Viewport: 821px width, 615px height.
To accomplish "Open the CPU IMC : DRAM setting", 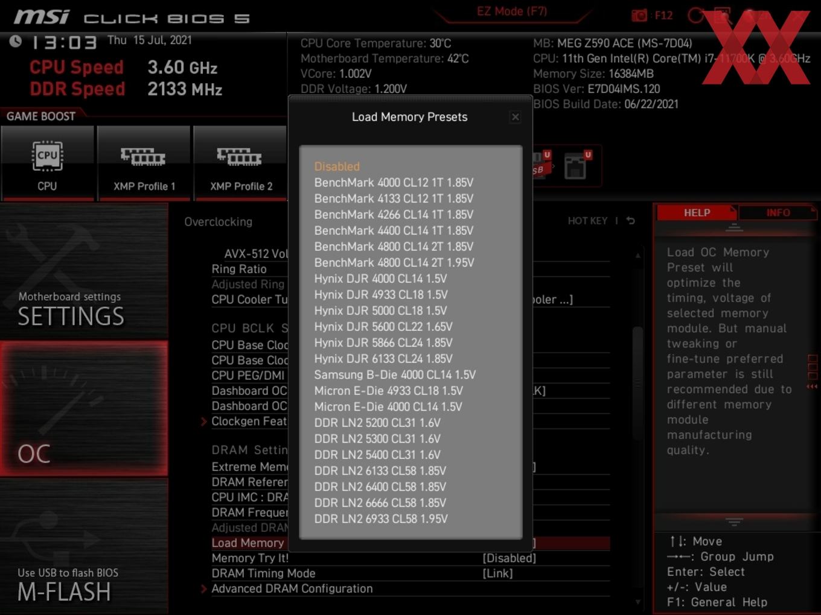I will click(249, 497).
